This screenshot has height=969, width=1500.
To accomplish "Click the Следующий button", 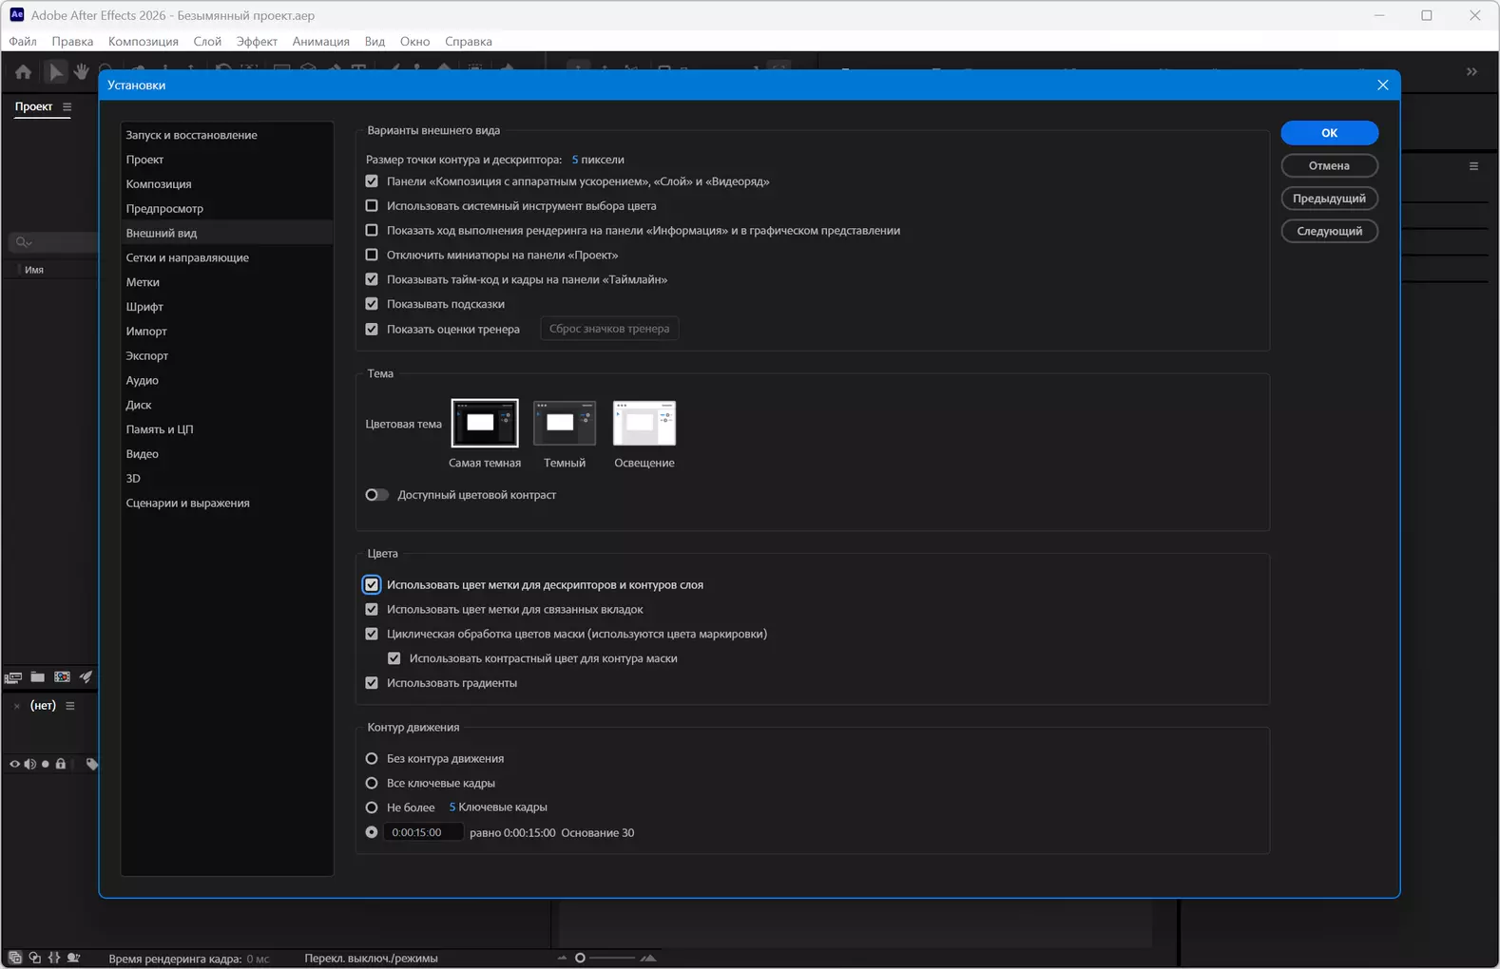I will pyautogui.click(x=1329, y=231).
